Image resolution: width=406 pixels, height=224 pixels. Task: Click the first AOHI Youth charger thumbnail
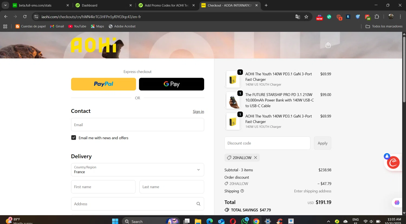pyautogui.click(x=233, y=79)
